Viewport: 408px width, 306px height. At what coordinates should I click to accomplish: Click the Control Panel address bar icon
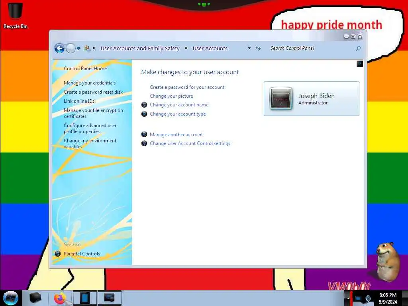(87, 48)
